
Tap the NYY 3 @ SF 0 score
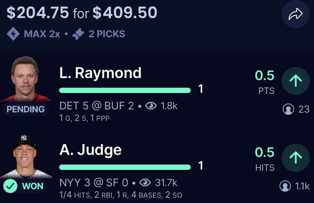(x=94, y=183)
